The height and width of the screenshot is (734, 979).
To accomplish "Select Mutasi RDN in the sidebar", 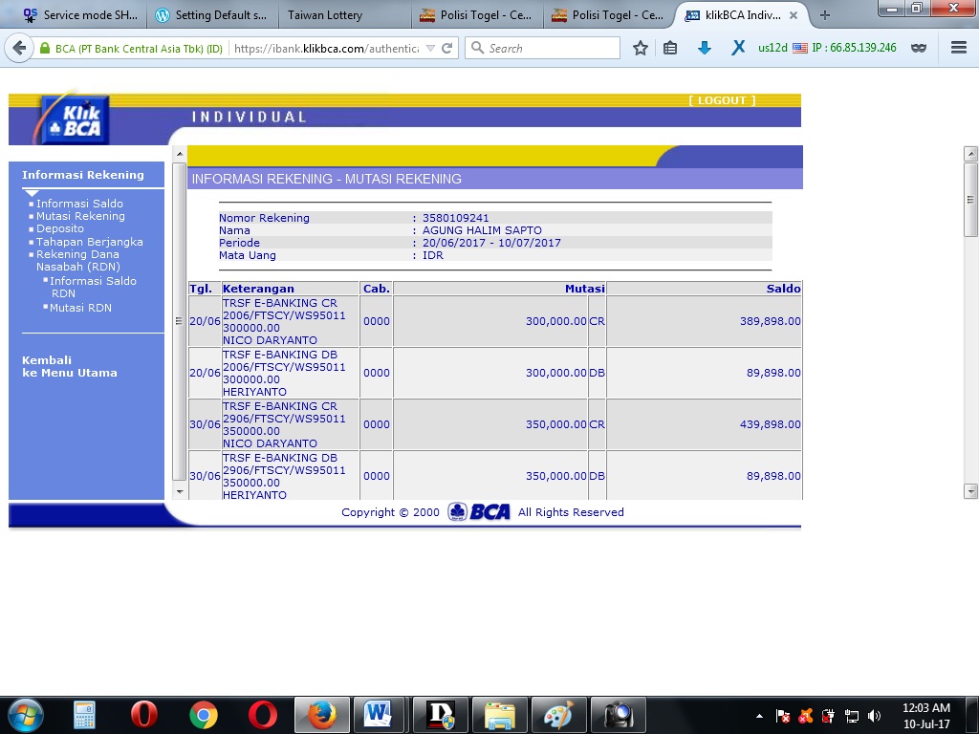I will [80, 308].
